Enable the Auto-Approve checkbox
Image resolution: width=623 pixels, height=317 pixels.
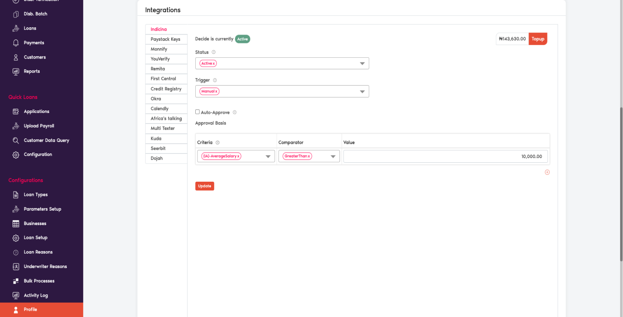click(197, 112)
